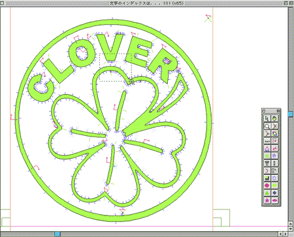Select the blue circular rotate tool

(274, 178)
